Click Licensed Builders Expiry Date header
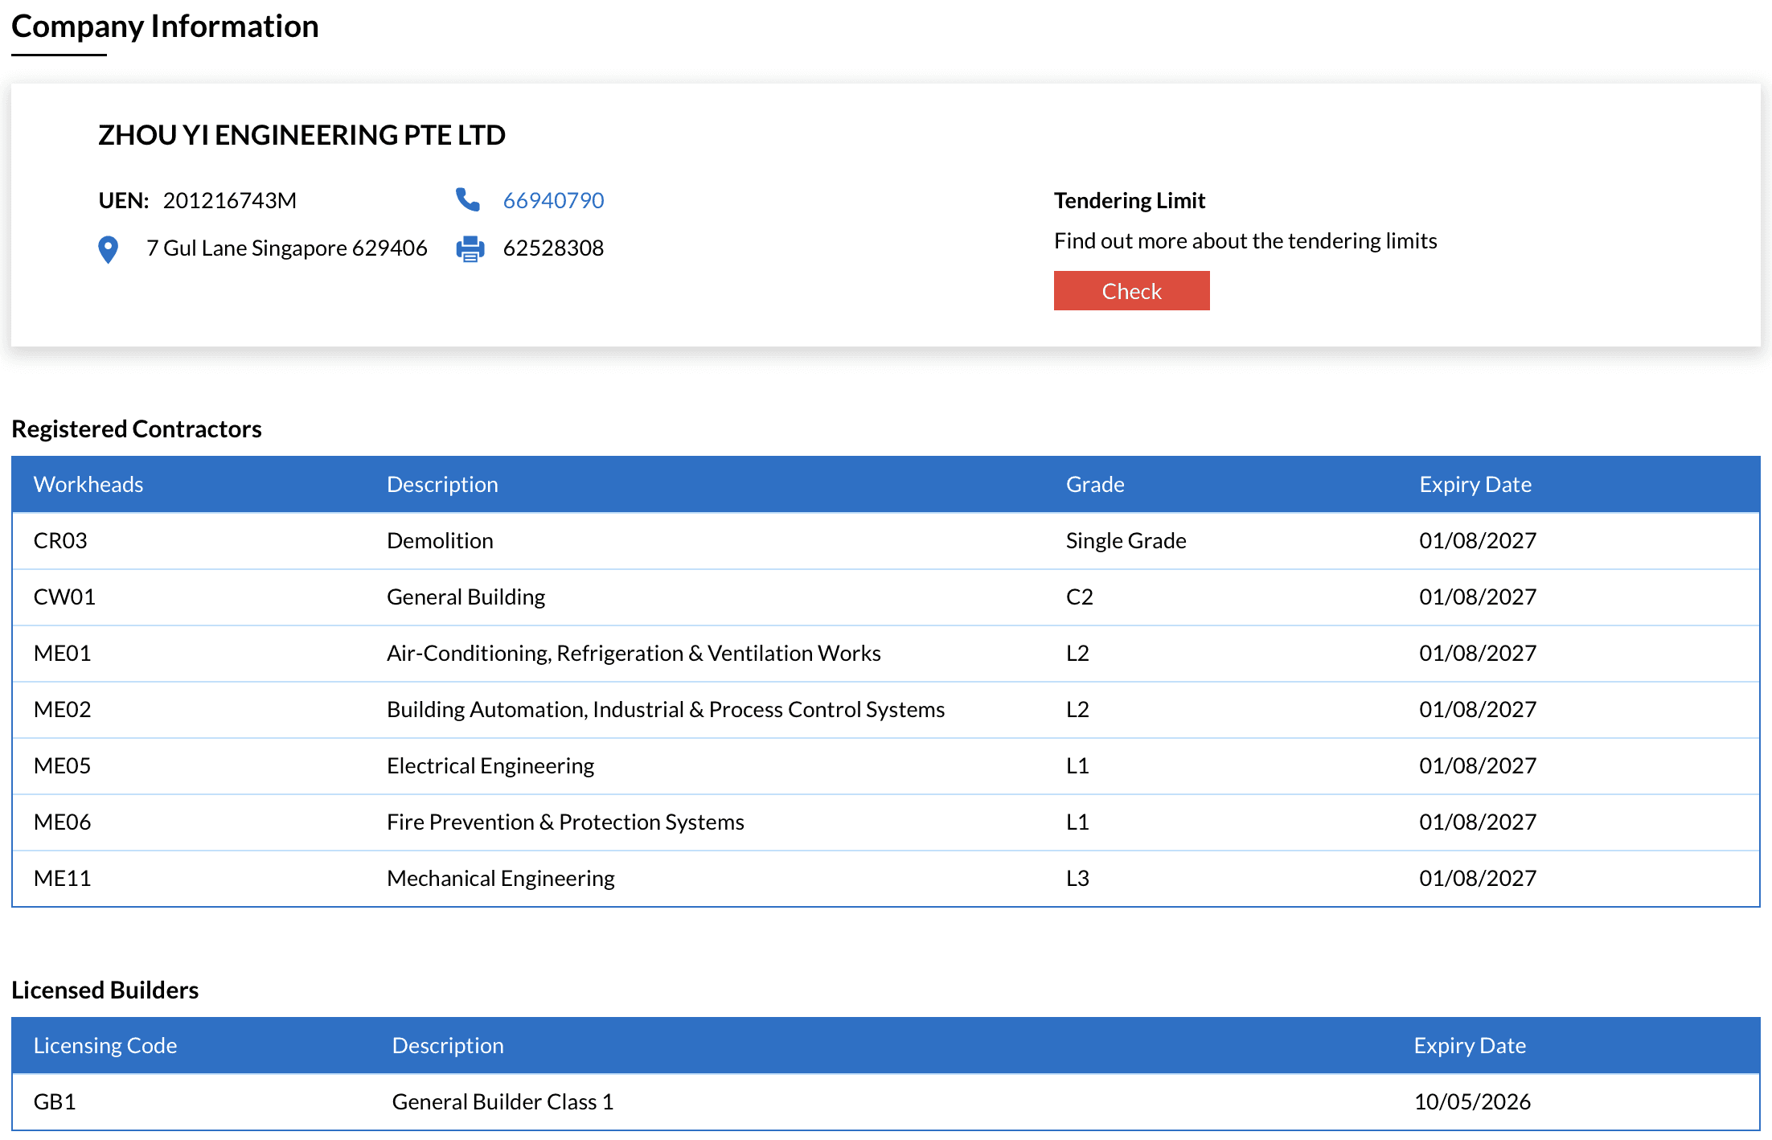This screenshot has width=1772, height=1140. [1470, 1045]
